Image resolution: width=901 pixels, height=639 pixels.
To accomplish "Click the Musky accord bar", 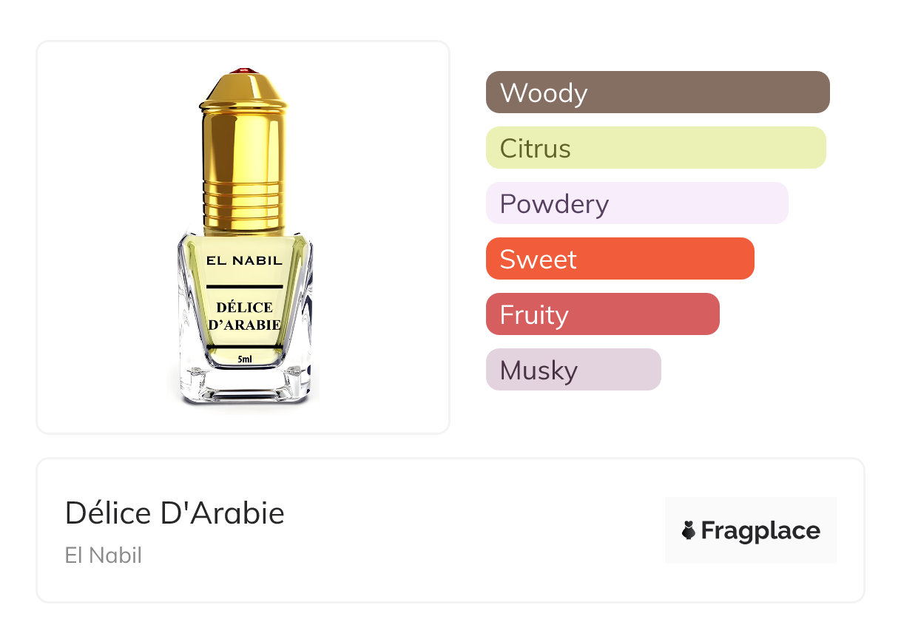I will (x=573, y=370).
